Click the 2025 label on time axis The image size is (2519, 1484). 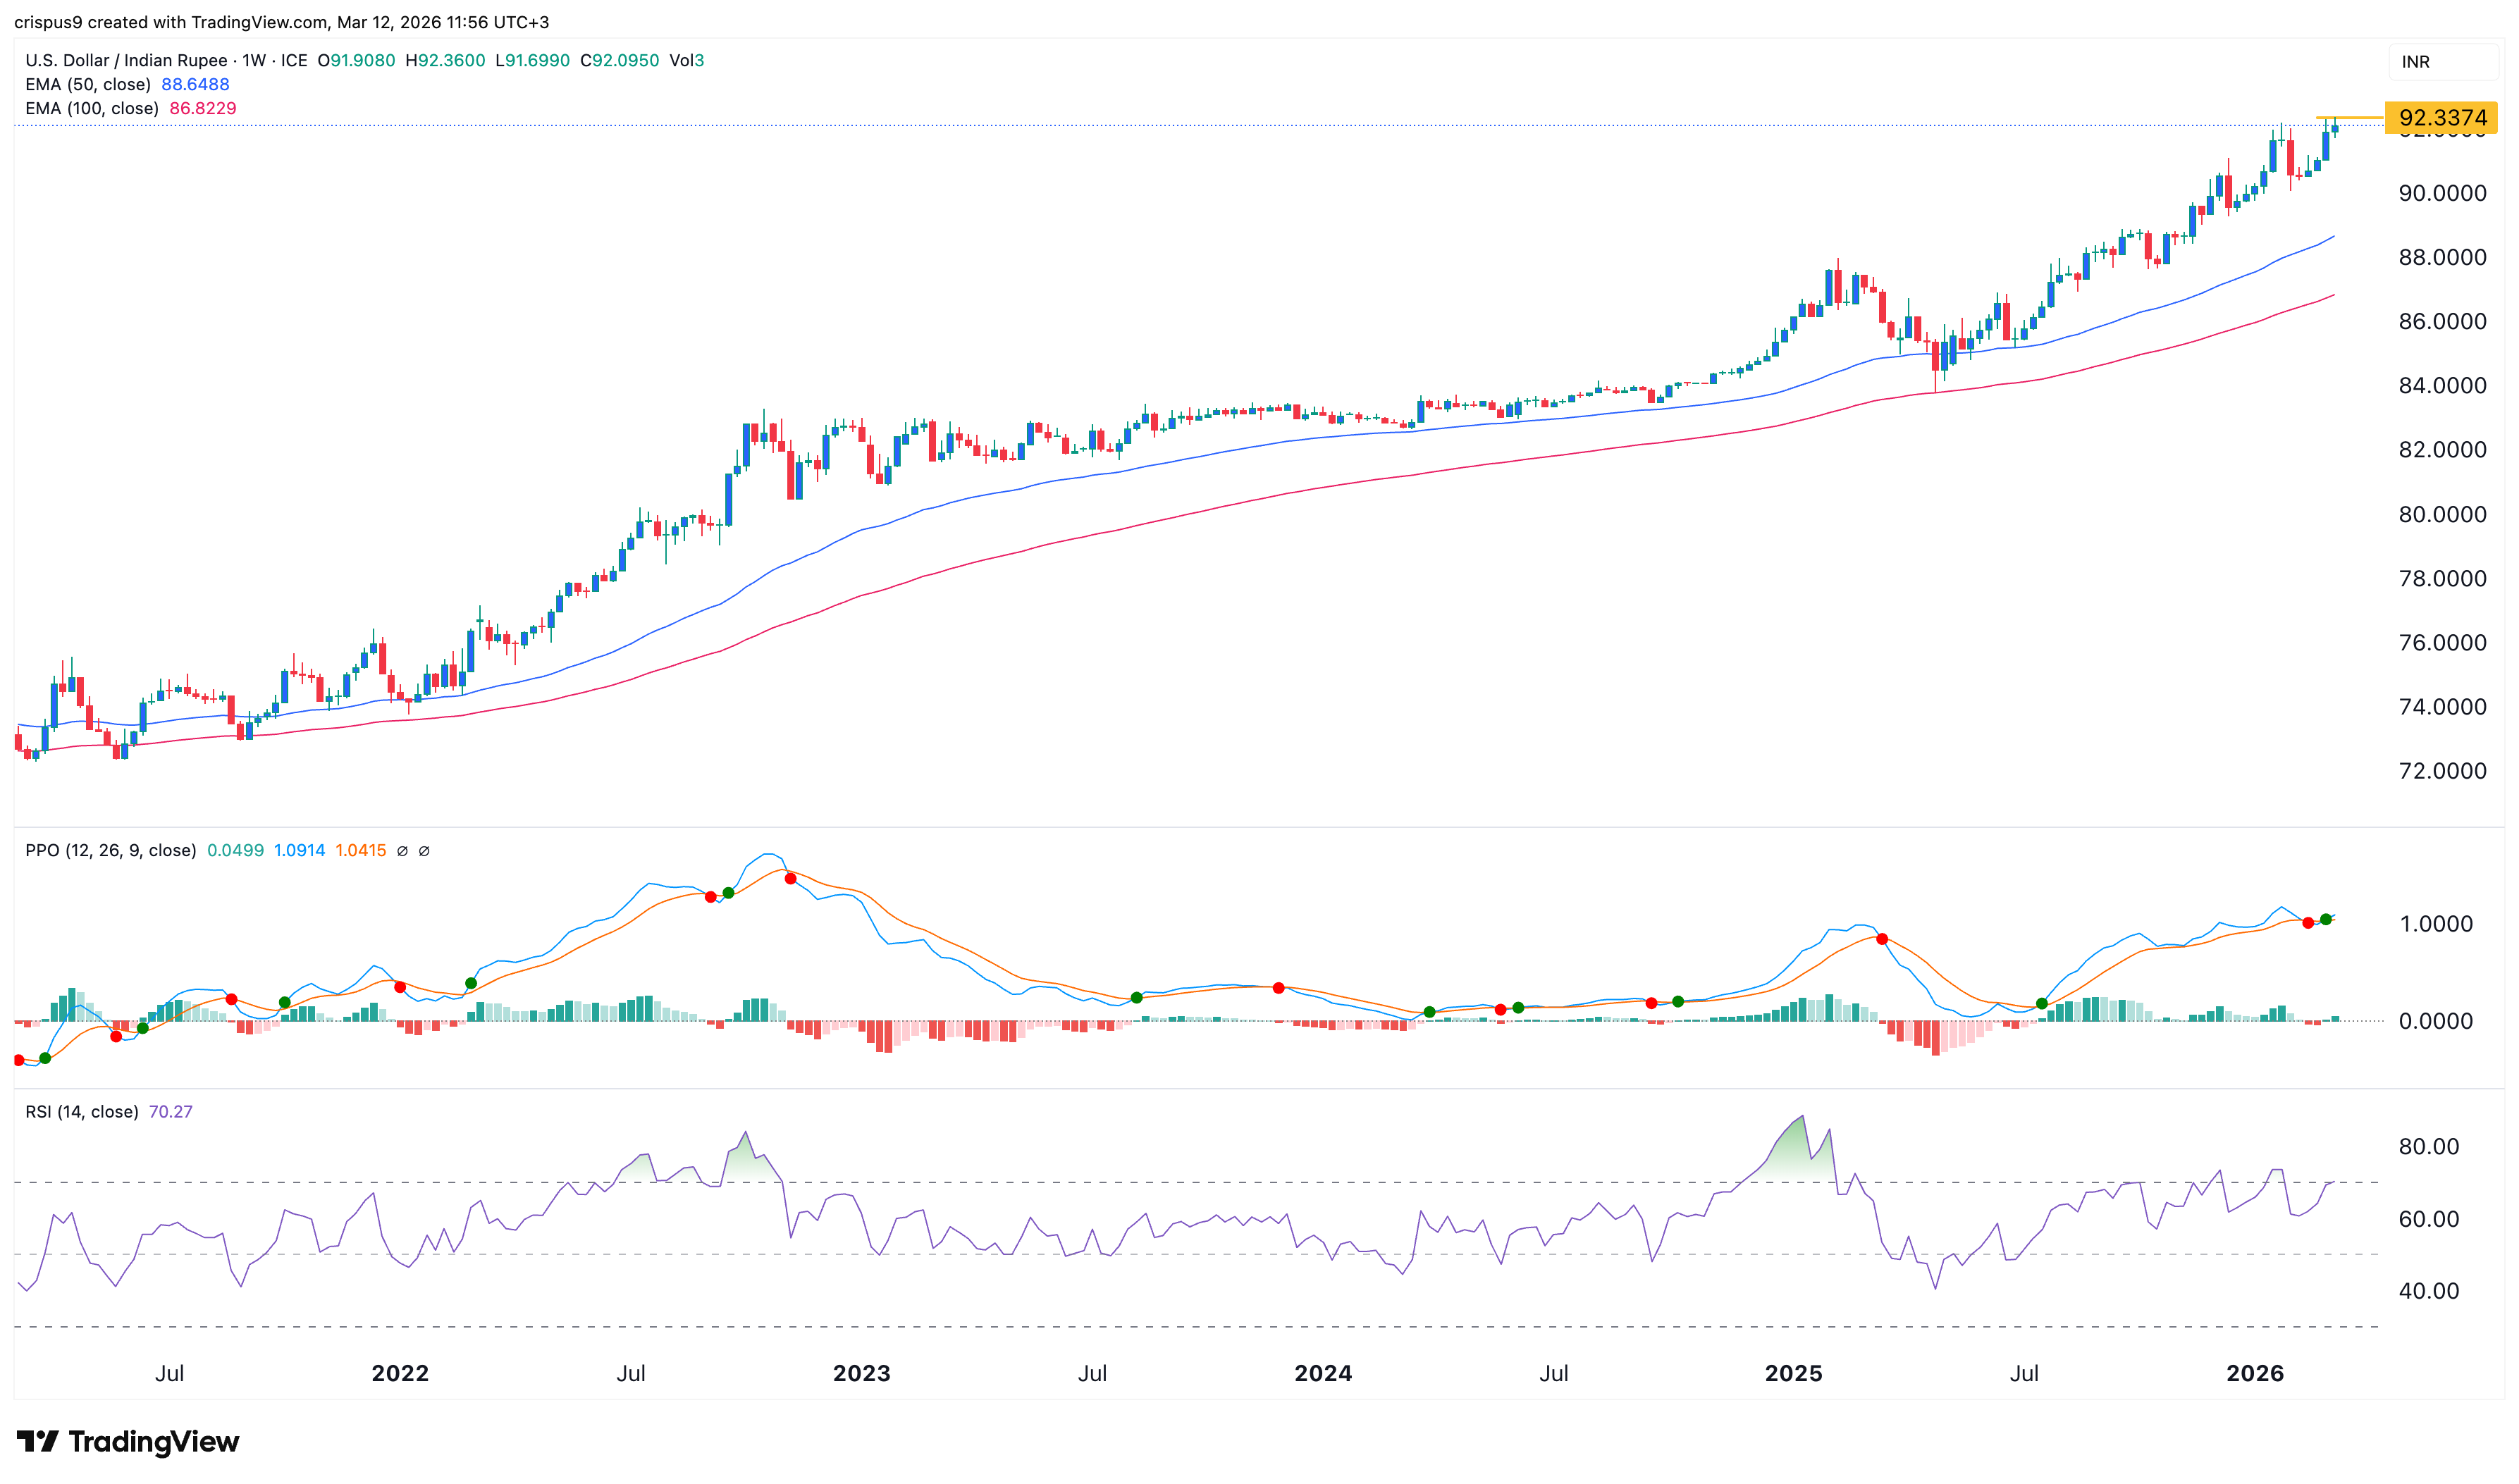1793,1373
